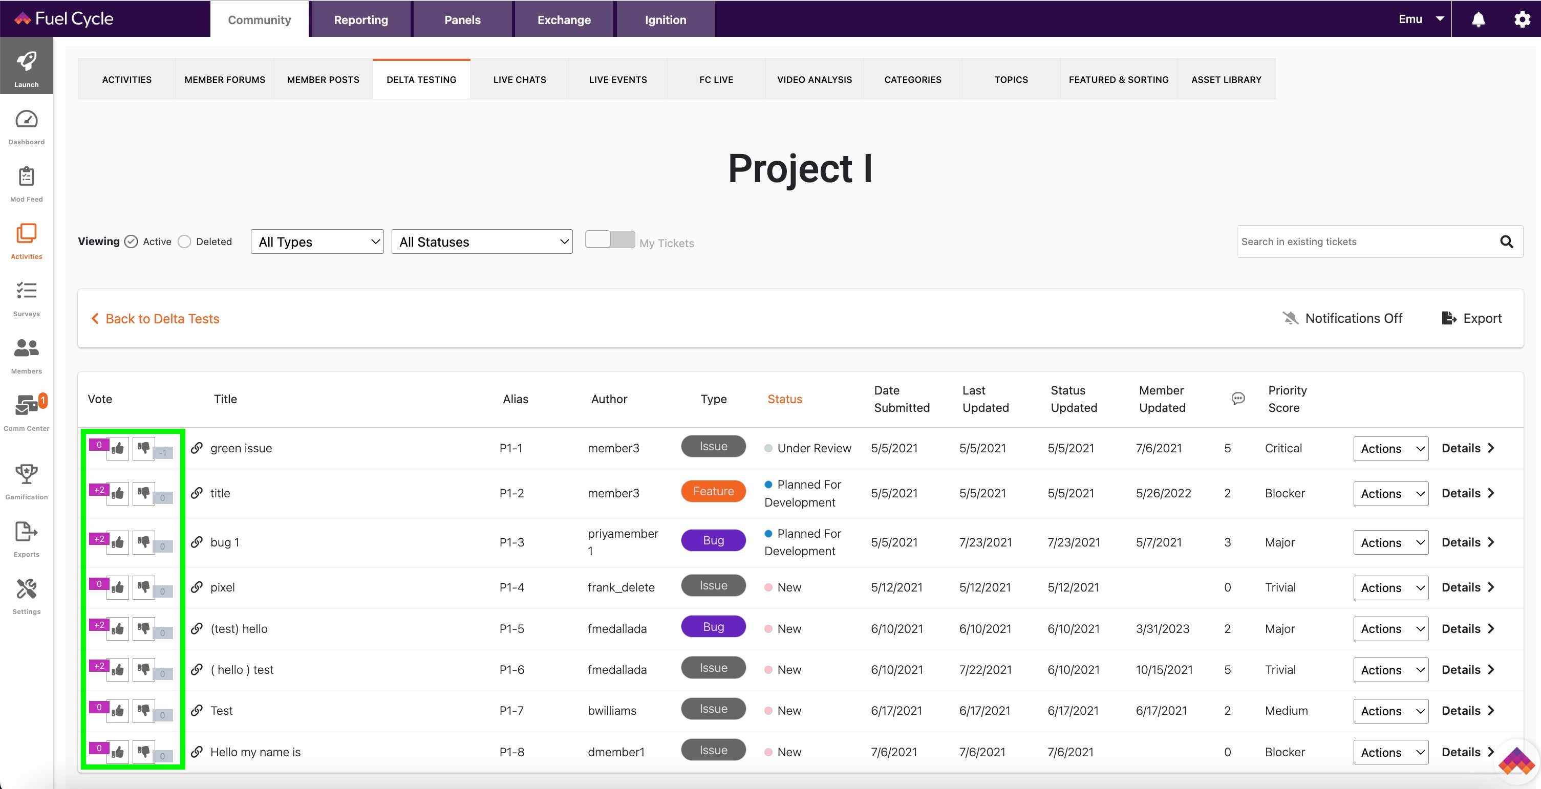Open the VIDEO ANALYSIS tab

pyautogui.click(x=814, y=79)
